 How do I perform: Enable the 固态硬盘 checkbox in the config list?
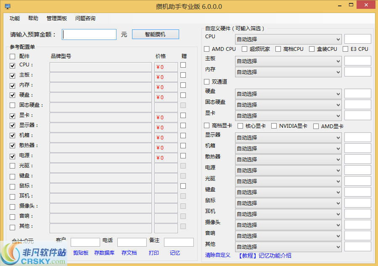coord(13,105)
